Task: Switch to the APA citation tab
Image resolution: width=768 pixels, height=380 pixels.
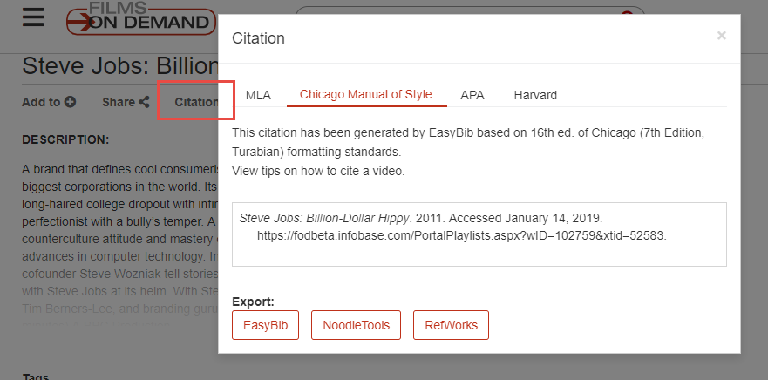Action: coord(472,95)
